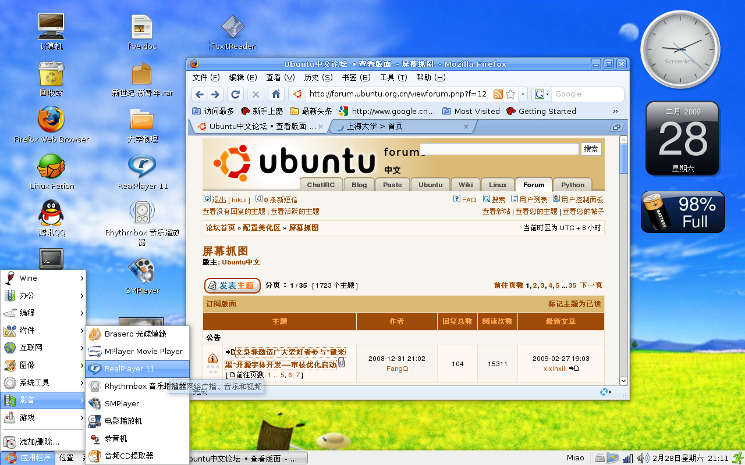Open the Python tab on the forum
Image resolution: width=745 pixels, height=465 pixels.
(573, 185)
